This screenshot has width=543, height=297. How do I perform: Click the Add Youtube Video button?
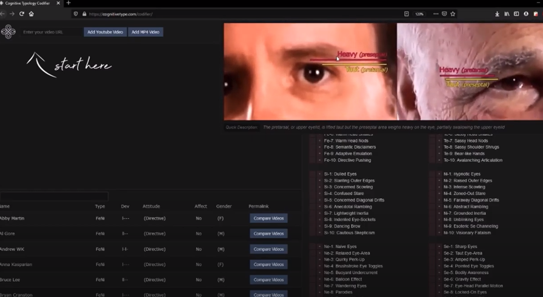coord(105,32)
